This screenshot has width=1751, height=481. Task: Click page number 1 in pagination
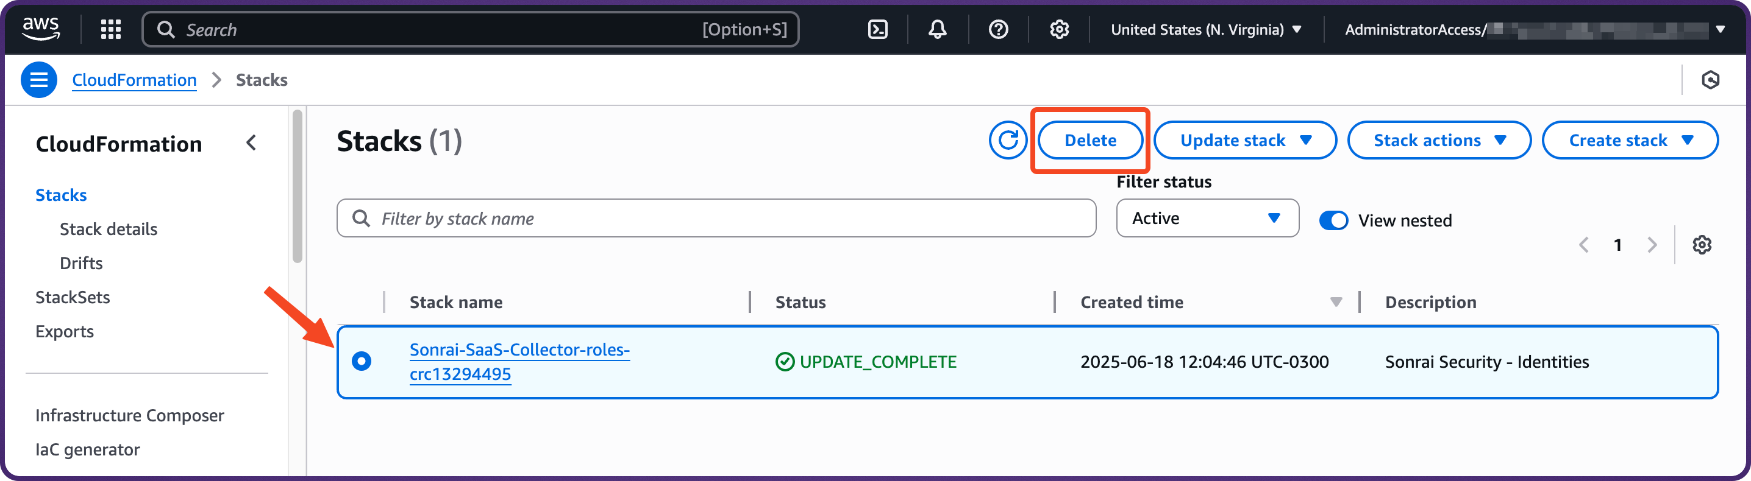click(x=1617, y=245)
